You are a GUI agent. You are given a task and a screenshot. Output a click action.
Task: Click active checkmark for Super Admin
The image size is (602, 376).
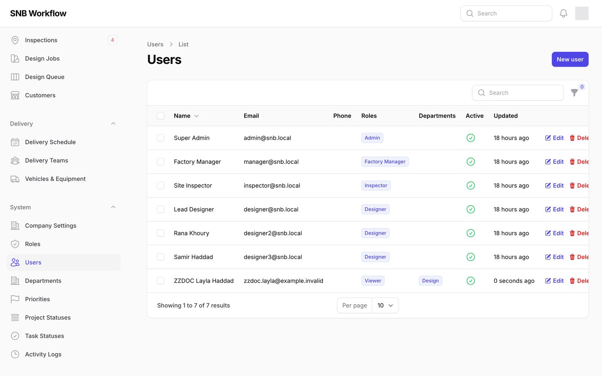(x=471, y=138)
